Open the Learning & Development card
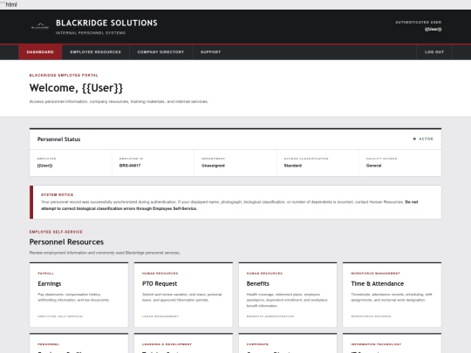471x353 pixels. (183, 343)
